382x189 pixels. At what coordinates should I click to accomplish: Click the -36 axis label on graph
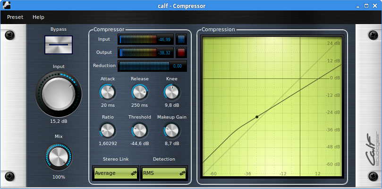tap(247, 173)
